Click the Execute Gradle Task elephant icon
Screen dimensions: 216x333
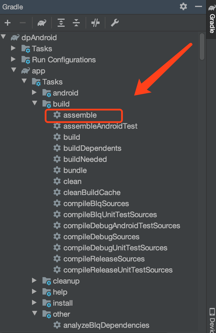point(42,23)
